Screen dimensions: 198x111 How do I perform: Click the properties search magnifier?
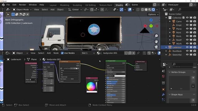coord(174,64)
